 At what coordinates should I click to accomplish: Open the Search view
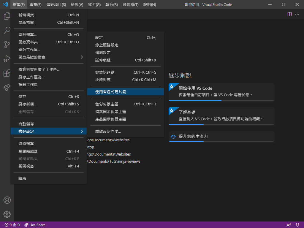tap(7, 30)
